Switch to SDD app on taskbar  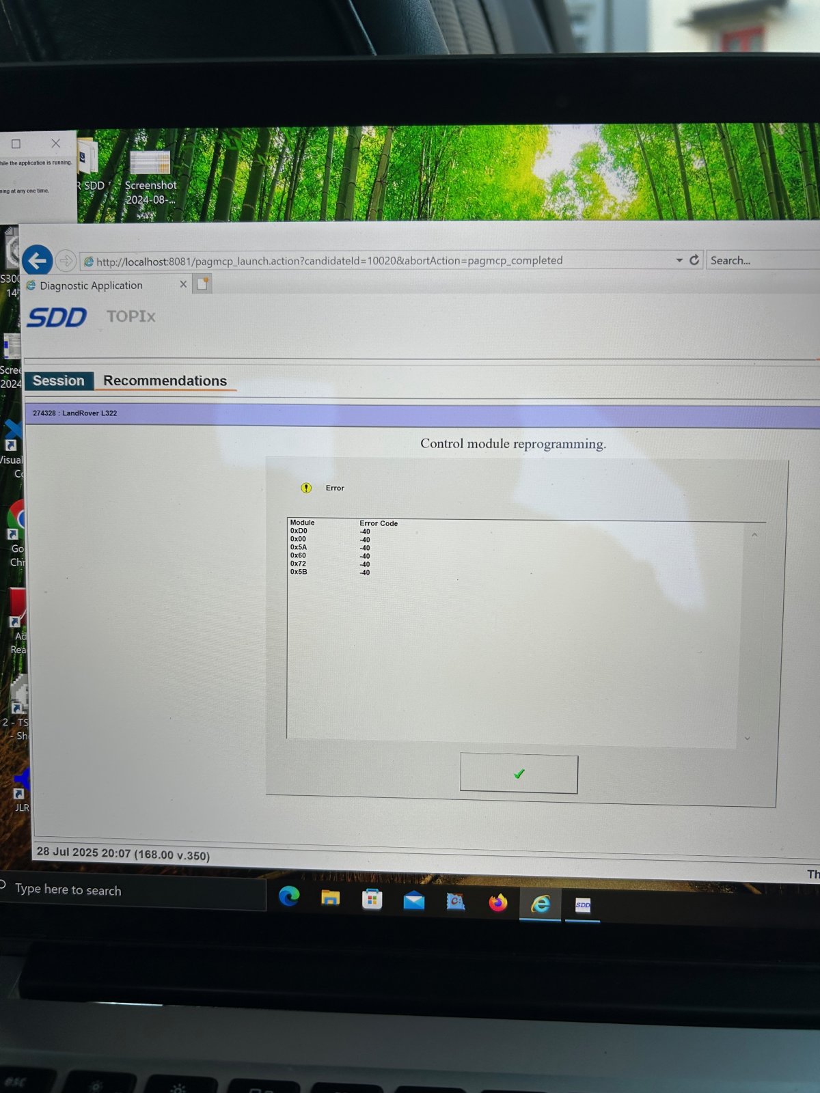click(583, 905)
